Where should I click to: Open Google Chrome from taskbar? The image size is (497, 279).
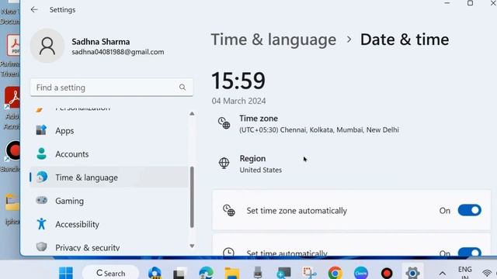[x=335, y=273]
